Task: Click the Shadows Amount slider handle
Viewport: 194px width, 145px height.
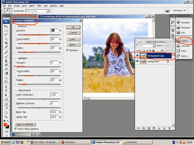Action: 39,35
